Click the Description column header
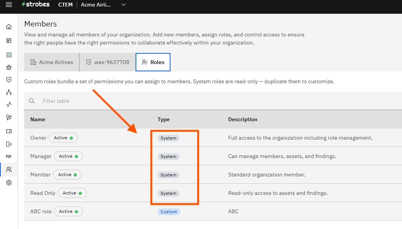Viewport: 402px width, 229px height. 243,119
